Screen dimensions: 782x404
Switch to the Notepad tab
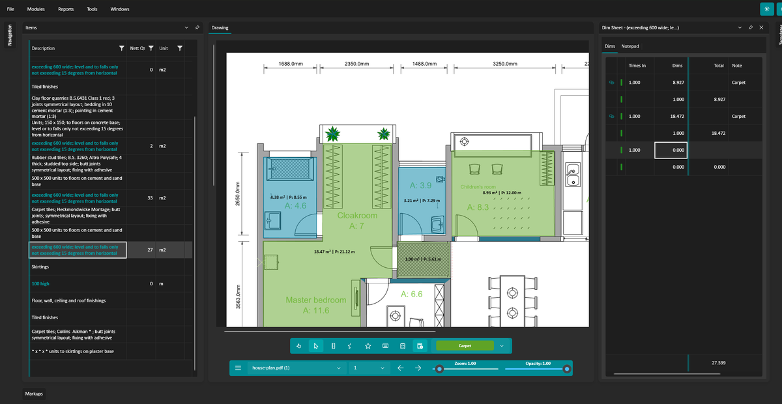pos(630,46)
